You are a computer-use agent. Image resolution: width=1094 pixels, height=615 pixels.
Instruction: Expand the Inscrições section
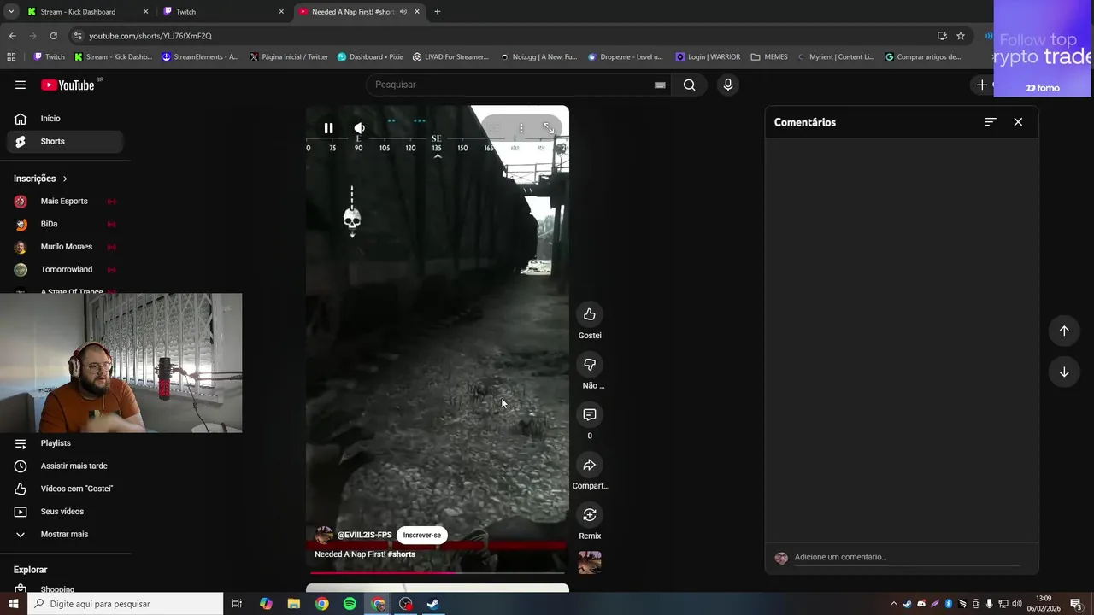(x=41, y=179)
